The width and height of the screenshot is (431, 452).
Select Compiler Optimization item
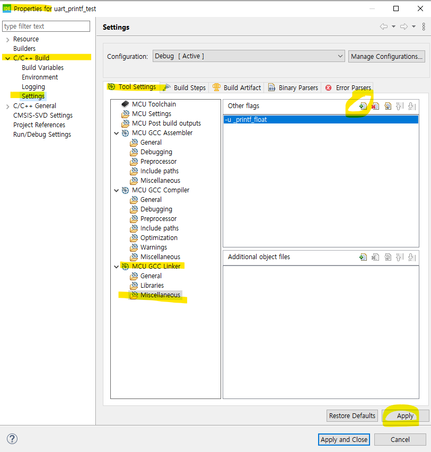[x=154, y=238]
